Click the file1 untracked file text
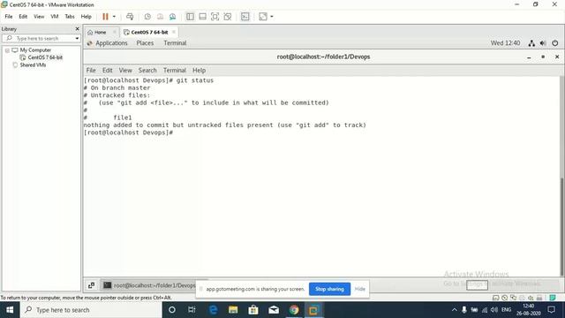565x318 pixels. (123, 117)
